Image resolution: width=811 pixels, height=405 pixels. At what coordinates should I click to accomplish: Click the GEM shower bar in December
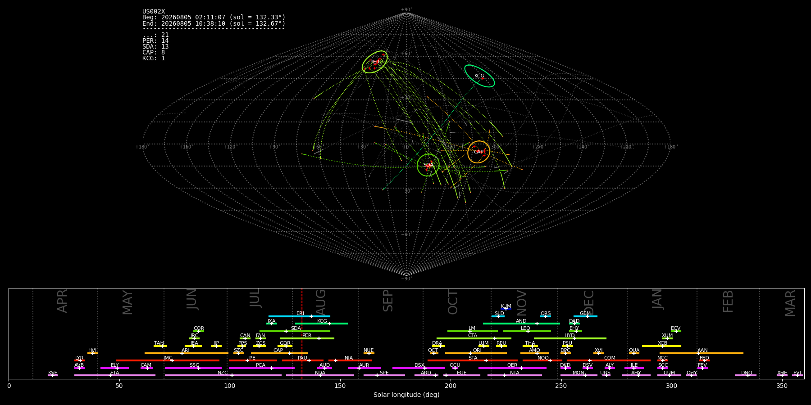pyautogui.click(x=585, y=316)
